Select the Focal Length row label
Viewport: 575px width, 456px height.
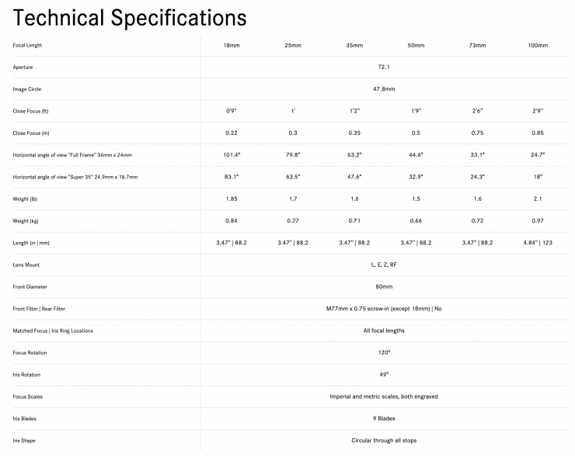click(x=27, y=46)
